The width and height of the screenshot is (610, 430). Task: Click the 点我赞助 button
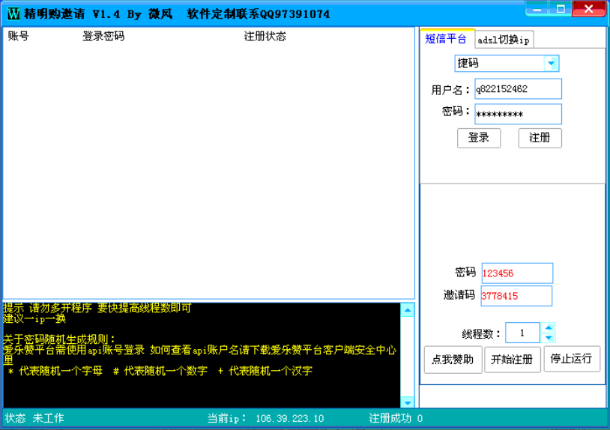tap(453, 360)
